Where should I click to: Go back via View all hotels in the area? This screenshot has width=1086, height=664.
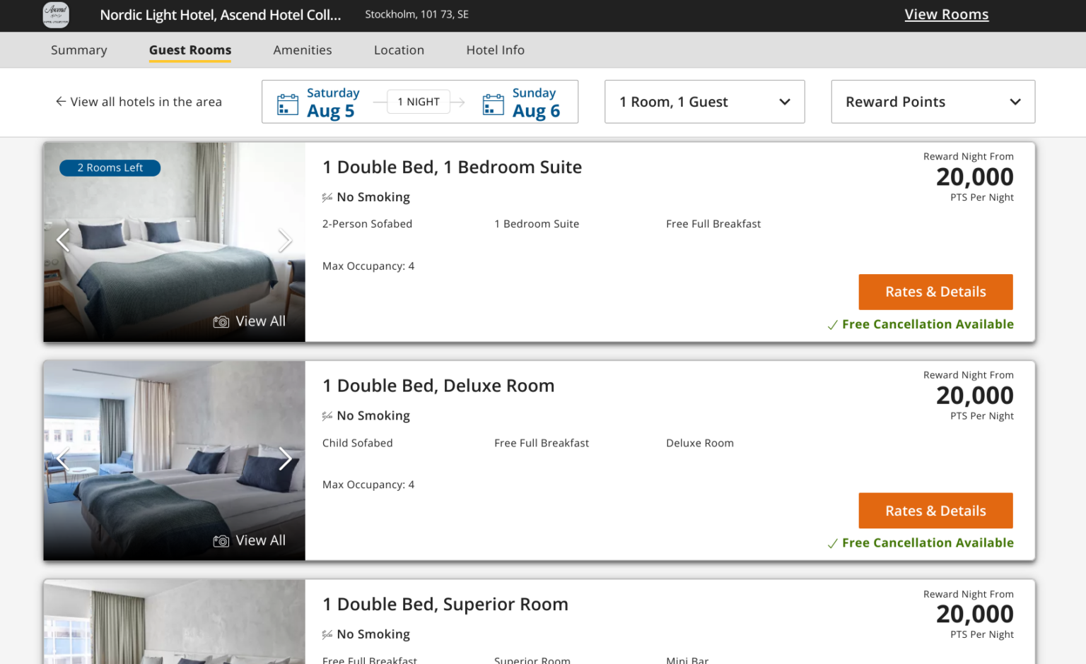pyautogui.click(x=139, y=102)
